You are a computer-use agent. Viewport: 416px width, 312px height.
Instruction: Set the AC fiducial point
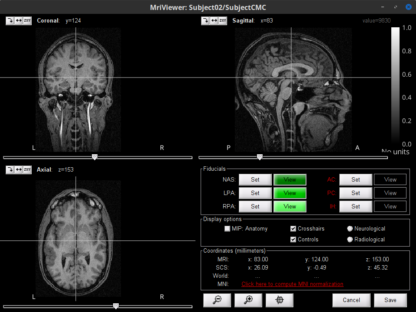point(355,179)
